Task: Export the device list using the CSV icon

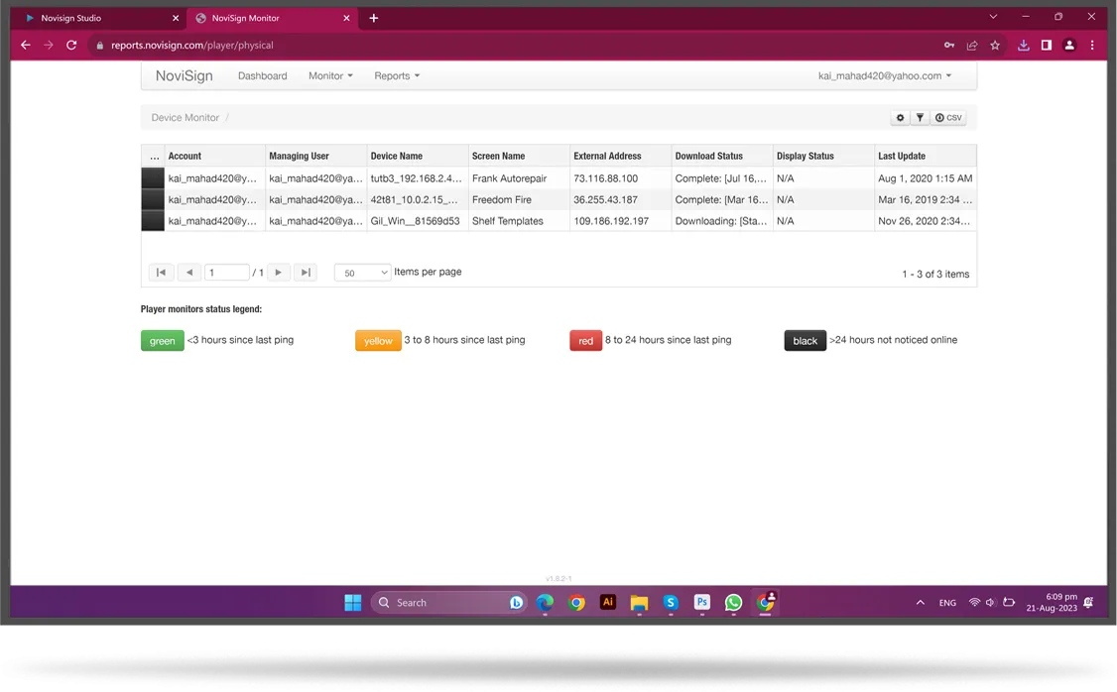Action: tap(948, 117)
